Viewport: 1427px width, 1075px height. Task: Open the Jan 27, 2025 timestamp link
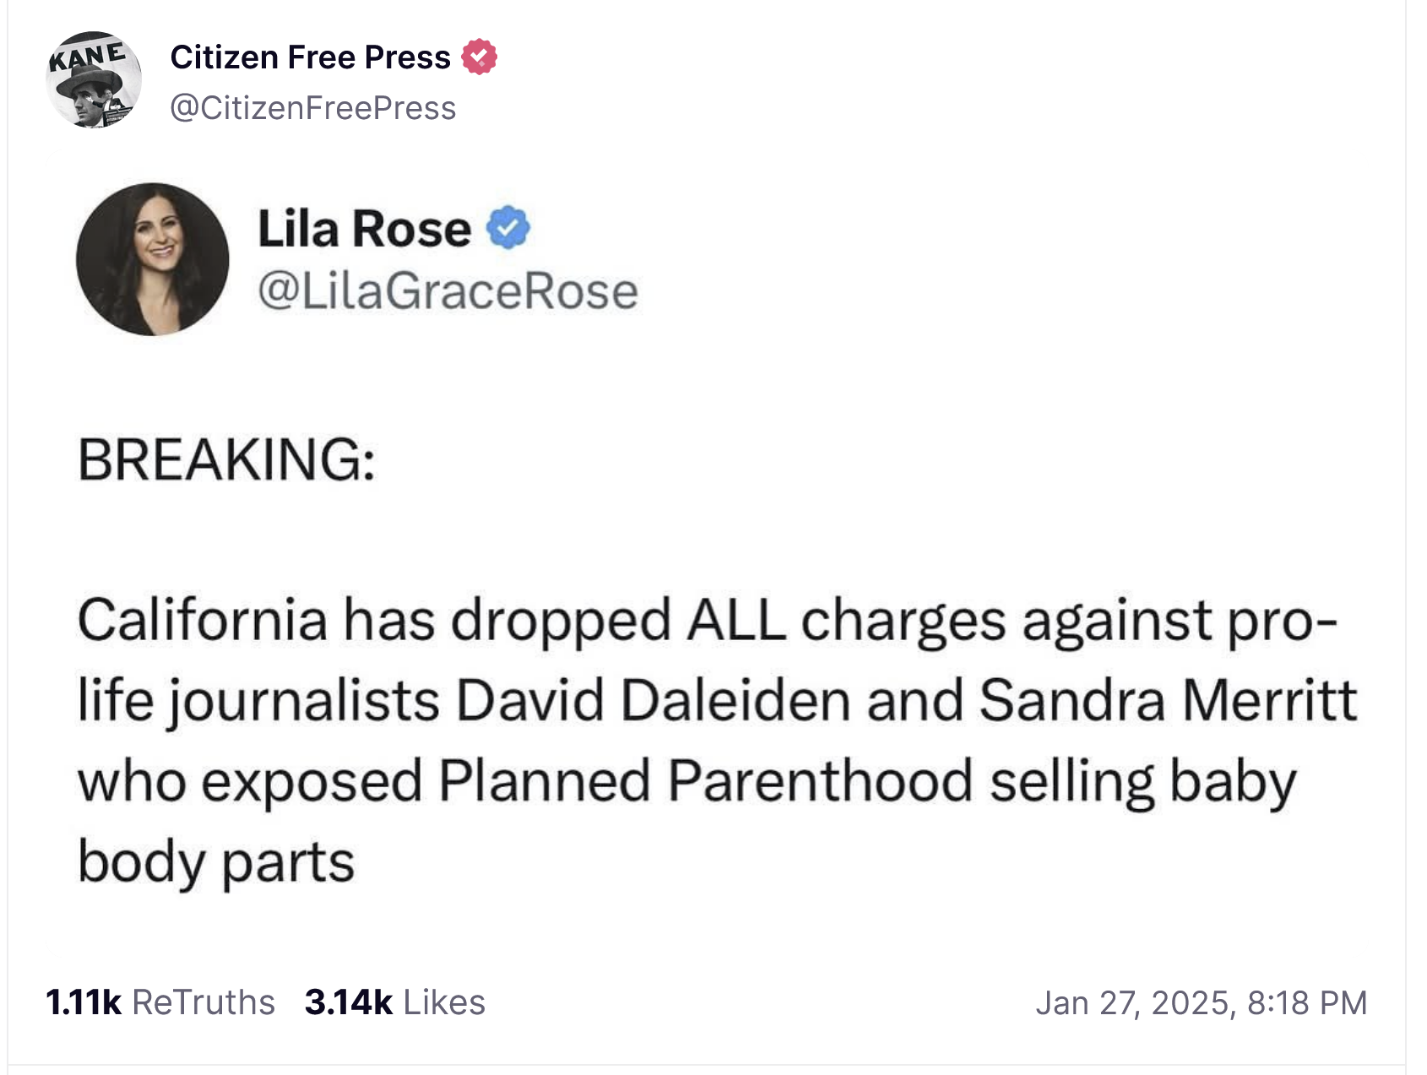1201,1003
